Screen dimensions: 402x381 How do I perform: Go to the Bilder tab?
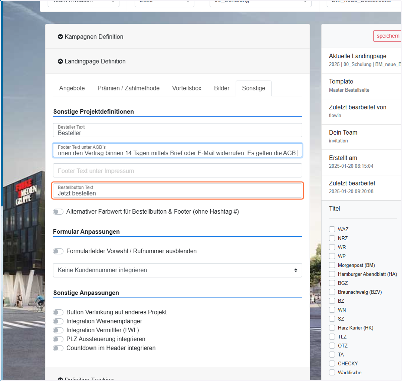point(222,88)
